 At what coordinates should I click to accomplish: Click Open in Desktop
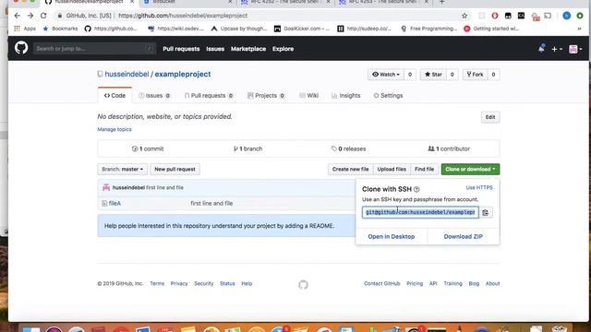[x=392, y=237]
